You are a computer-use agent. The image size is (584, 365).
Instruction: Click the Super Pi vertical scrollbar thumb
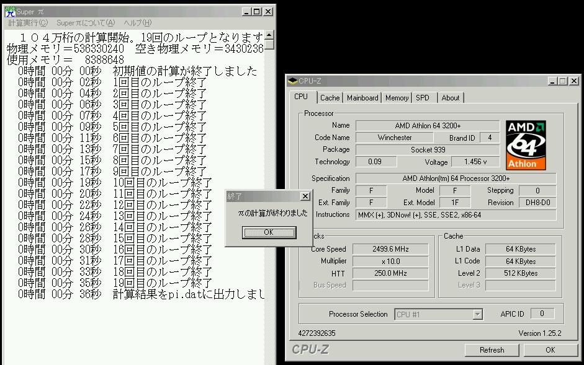click(269, 45)
